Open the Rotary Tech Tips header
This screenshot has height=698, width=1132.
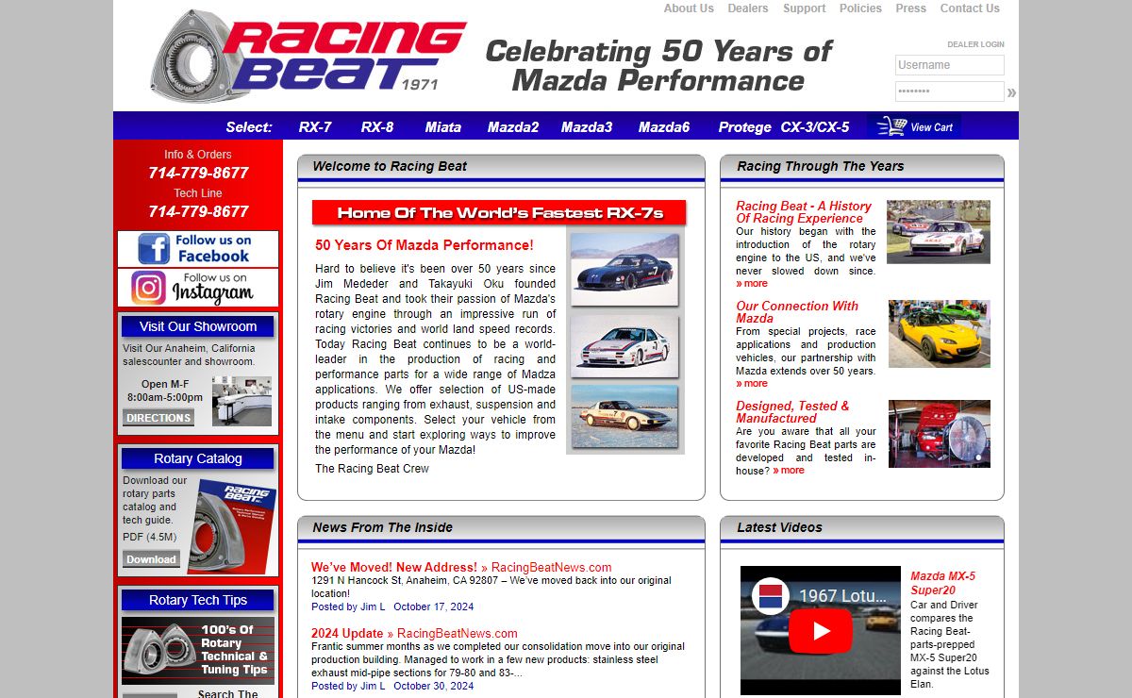[x=198, y=600]
